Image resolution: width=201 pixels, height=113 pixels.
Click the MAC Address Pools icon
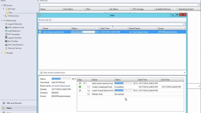(x=6, y=27)
